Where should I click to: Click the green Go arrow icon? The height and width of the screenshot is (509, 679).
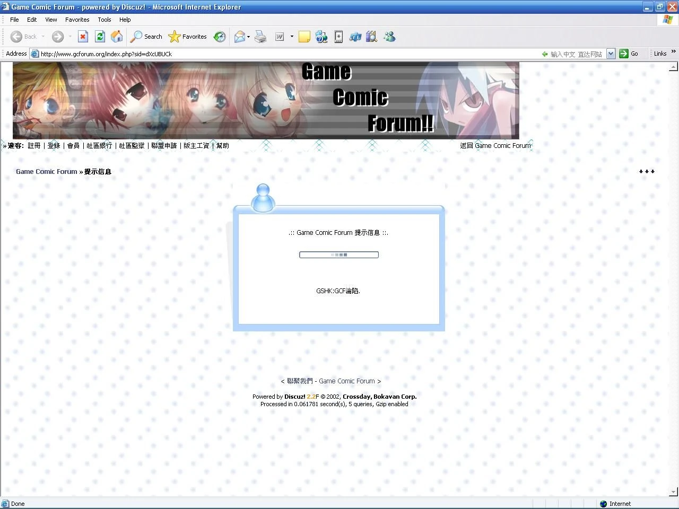tap(624, 54)
